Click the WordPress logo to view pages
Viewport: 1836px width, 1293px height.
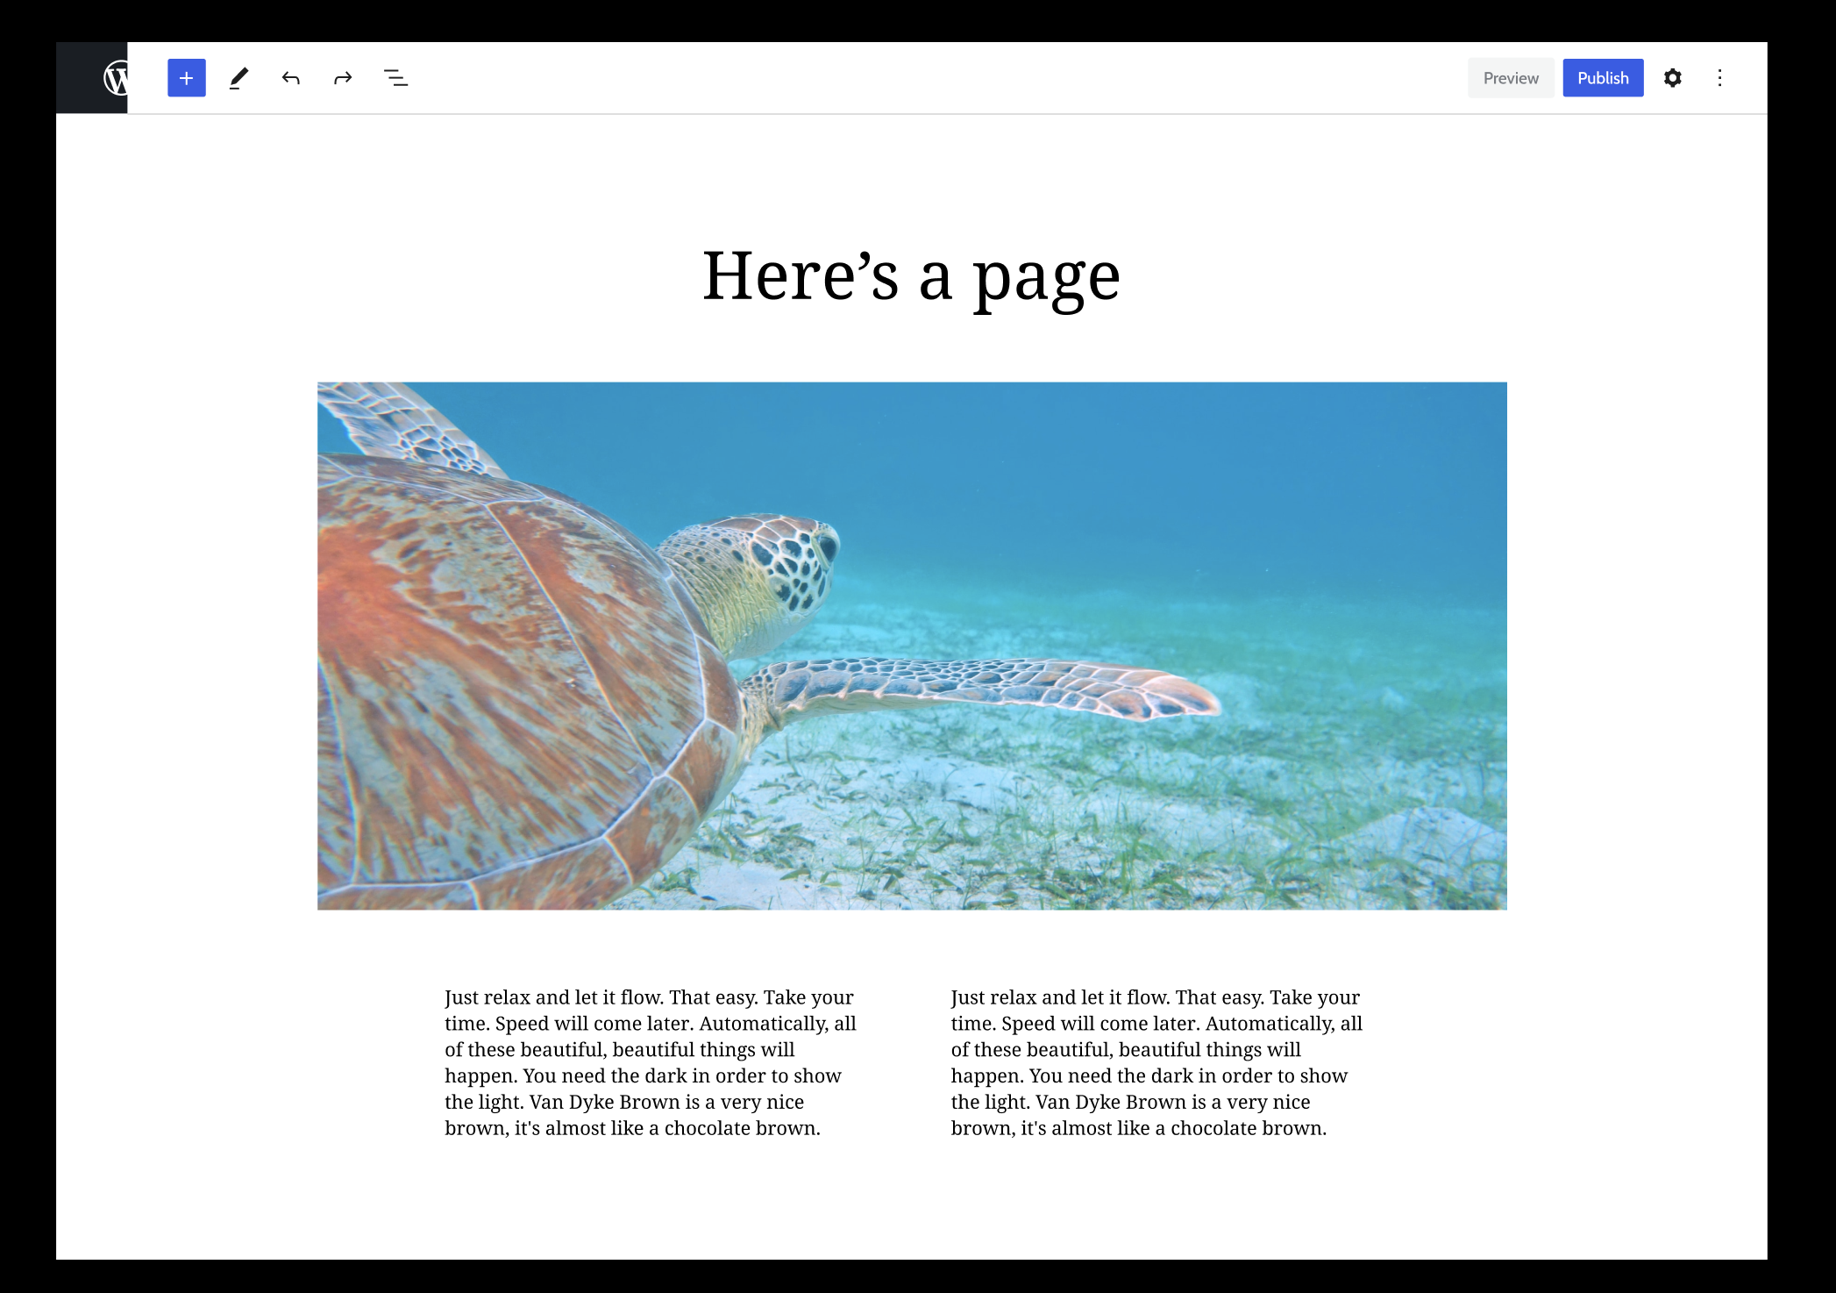click(x=112, y=78)
